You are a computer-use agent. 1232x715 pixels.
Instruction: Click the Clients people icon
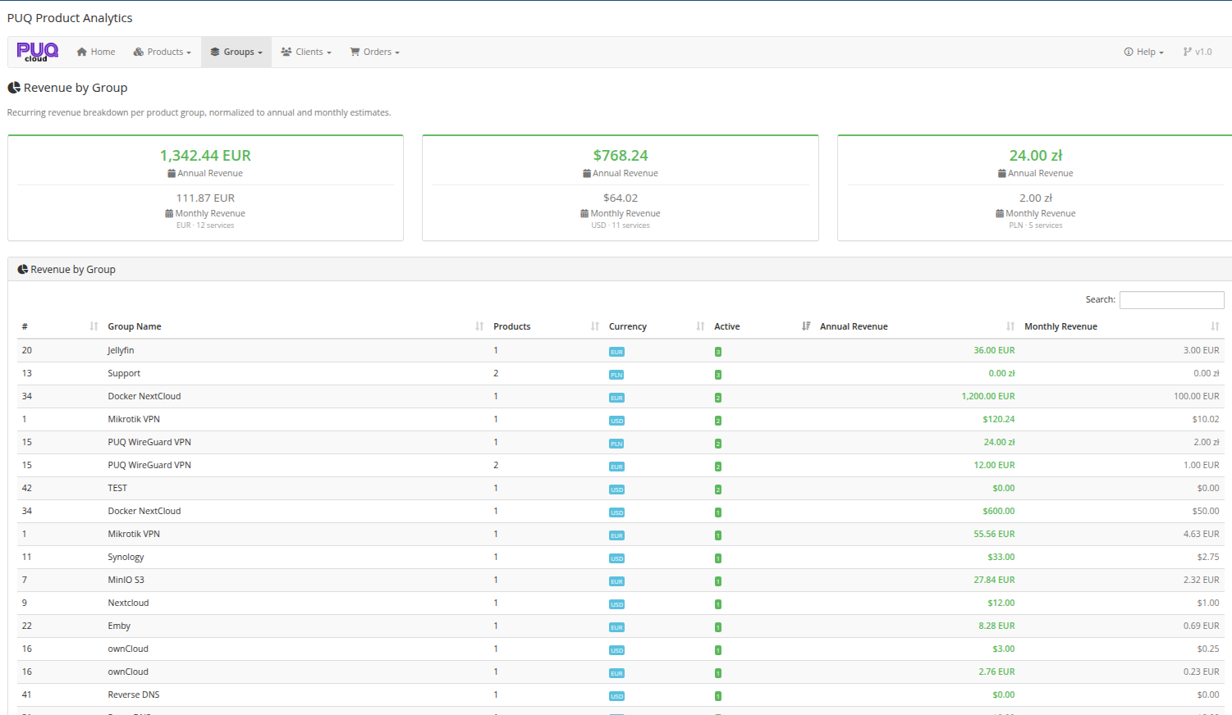point(286,52)
